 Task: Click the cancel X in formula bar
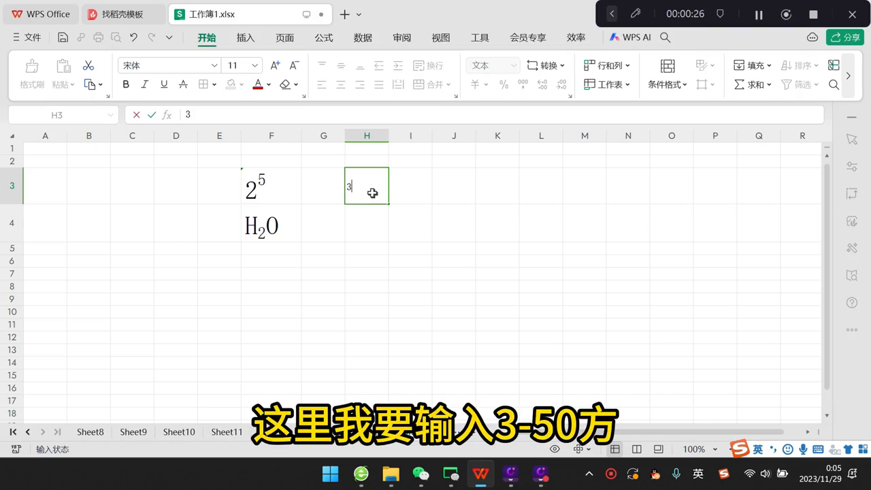(137, 115)
